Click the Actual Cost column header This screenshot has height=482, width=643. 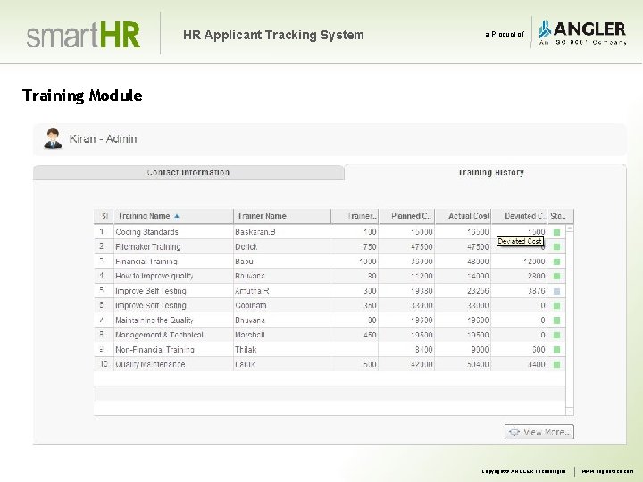tap(463, 216)
